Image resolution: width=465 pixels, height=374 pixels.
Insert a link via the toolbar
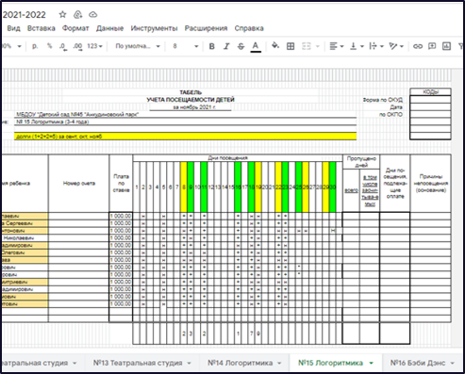(x=418, y=46)
